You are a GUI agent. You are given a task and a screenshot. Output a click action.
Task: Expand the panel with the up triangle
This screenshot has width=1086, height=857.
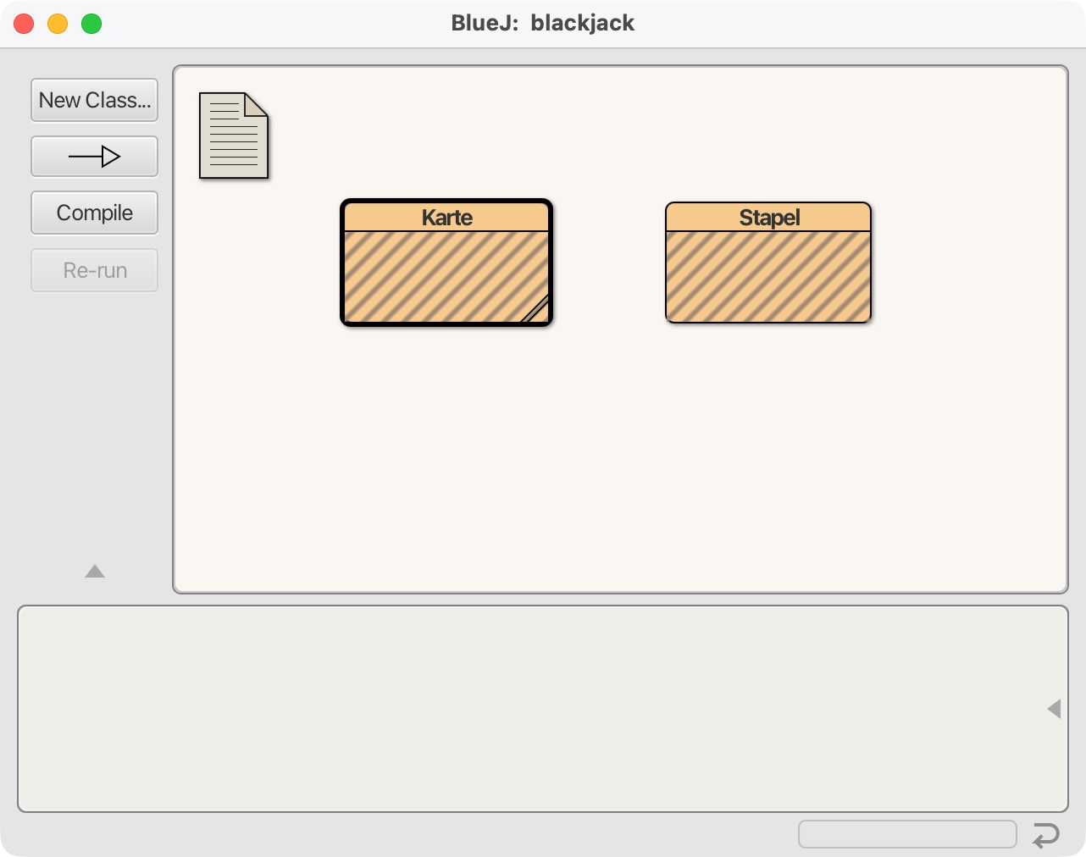pos(95,572)
